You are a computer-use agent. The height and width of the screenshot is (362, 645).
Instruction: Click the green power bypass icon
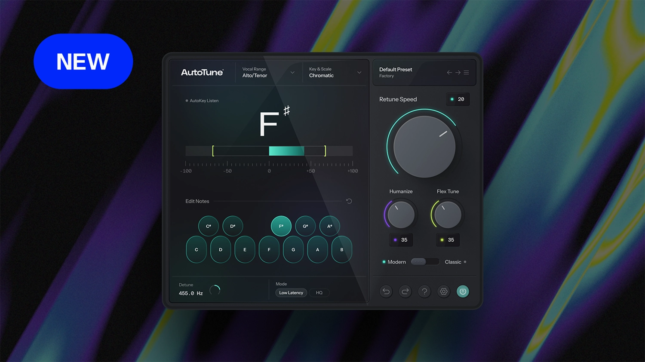[x=463, y=291]
